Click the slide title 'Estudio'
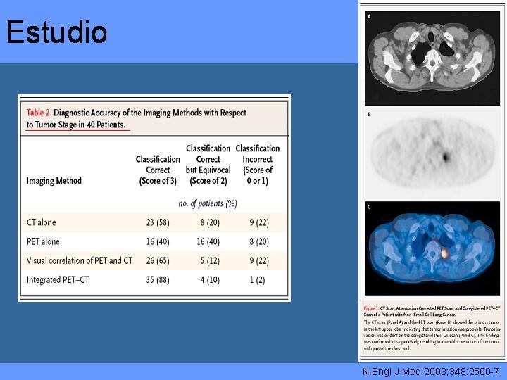This screenshot has height=380, width=507. (56, 32)
